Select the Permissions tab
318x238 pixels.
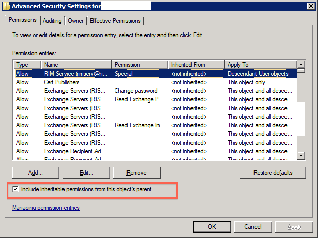[x=22, y=20]
